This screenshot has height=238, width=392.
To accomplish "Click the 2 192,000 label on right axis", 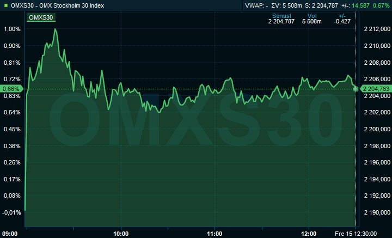I will (377, 196).
